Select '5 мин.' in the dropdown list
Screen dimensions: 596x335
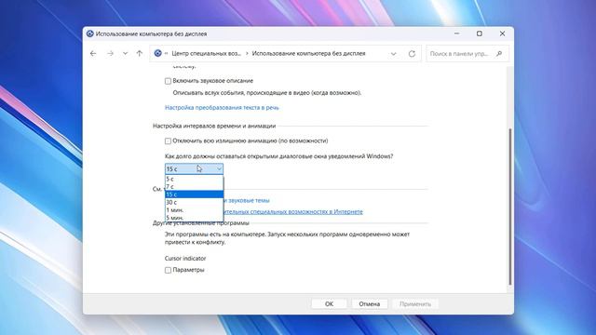pyautogui.click(x=194, y=218)
